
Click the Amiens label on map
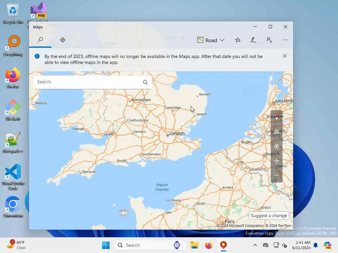coord(228,187)
